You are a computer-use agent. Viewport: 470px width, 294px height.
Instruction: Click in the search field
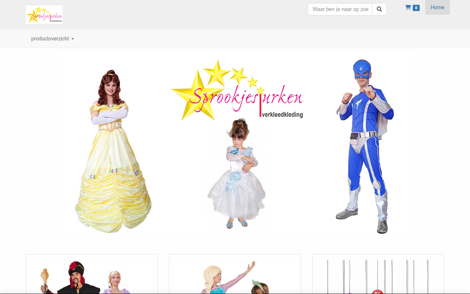tap(340, 9)
